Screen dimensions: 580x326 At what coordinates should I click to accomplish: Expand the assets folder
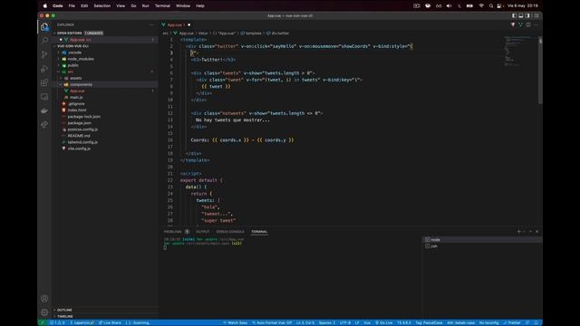75,78
